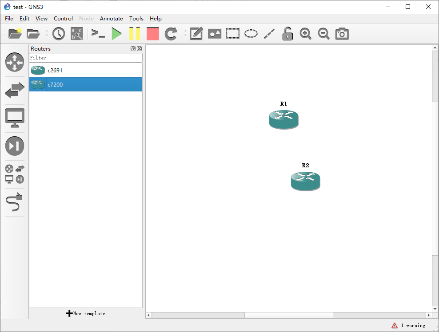Click the horizontal scrollbar left arrow
This screenshot has width=439, height=332.
pyautogui.click(x=149, y=315)
